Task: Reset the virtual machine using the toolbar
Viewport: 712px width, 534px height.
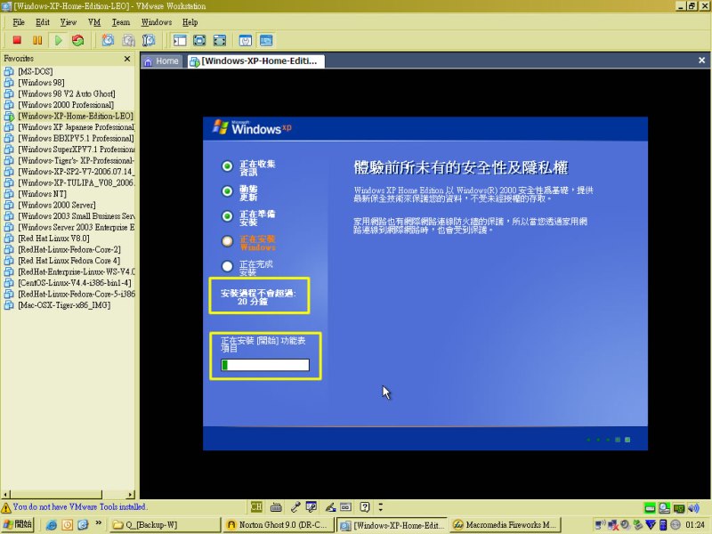Action: 78,40
